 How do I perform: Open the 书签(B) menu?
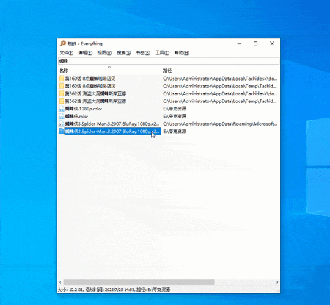coord(143,52)
